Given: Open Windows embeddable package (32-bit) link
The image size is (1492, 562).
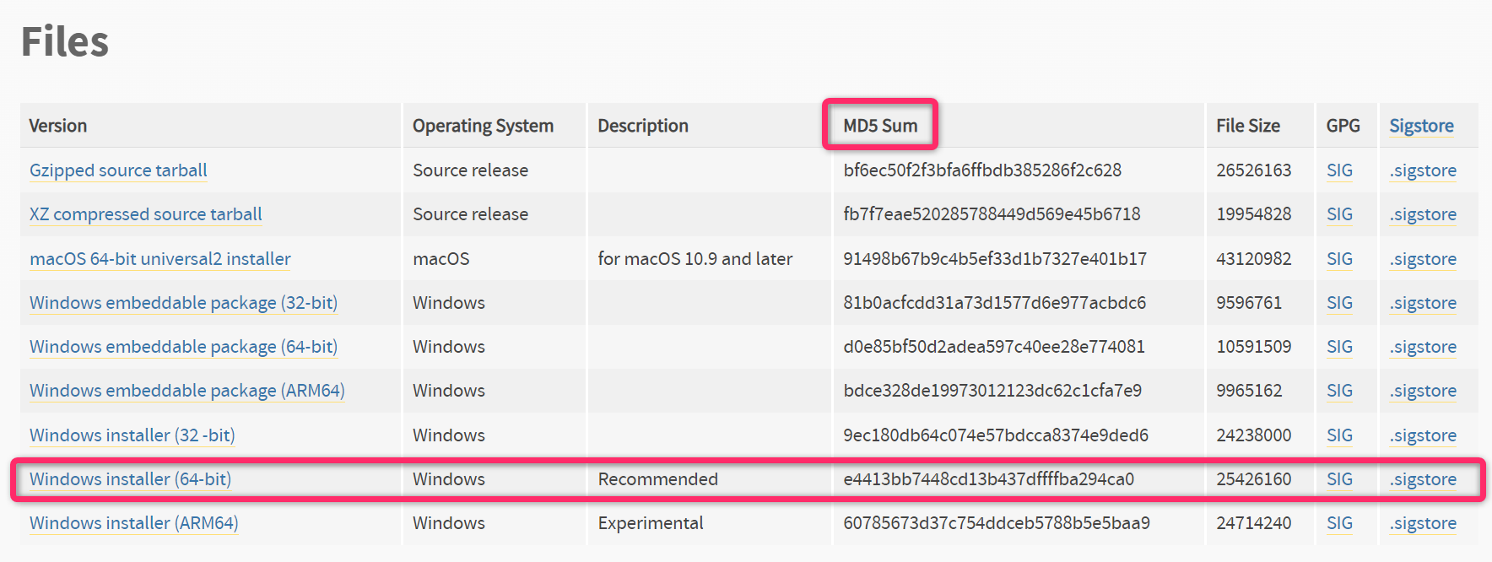Looking at the screenshot, I should 183,303.
